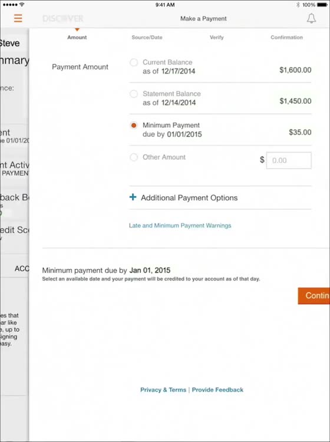330x442 pixels.
Task: Click the blue plus icon
Action: 133,197
